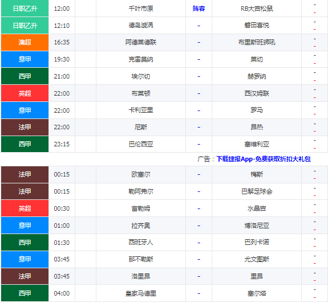Select home team 布莱顿
Image resolution: width=328 pixels, height=303 pixels.
(x=141, y=93)
